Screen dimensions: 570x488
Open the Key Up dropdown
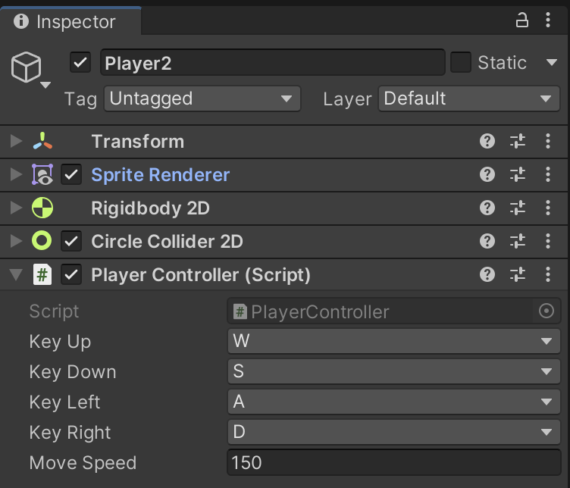393,342
